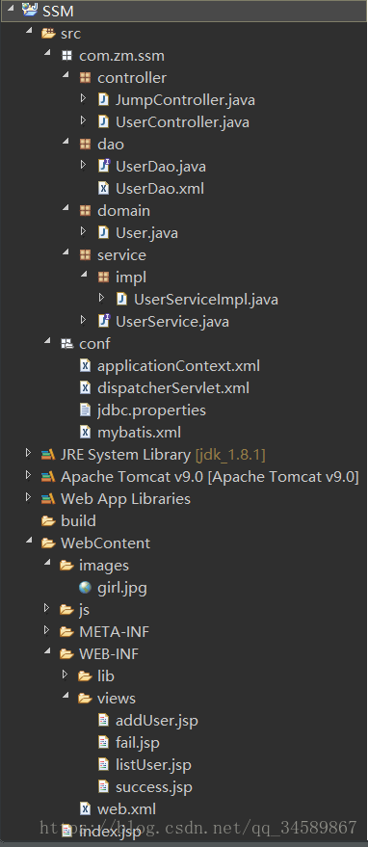368x847 pixels.
Task: Click the applicationContext.xml file icon
Action: pyautogui.click(x=86, y=366)
